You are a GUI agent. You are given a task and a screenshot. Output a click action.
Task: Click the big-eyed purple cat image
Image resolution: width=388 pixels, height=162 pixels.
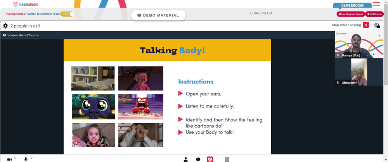coord(94,107)
